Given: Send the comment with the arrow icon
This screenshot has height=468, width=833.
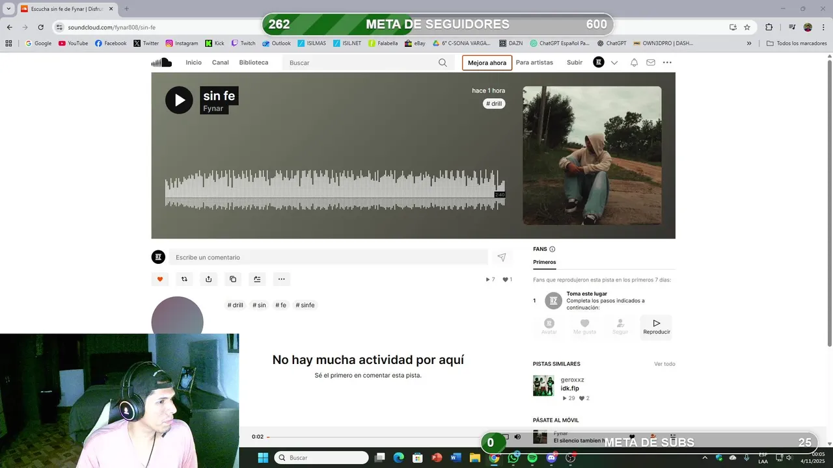Looking at the screenshot, I should (x=502, y=257).
